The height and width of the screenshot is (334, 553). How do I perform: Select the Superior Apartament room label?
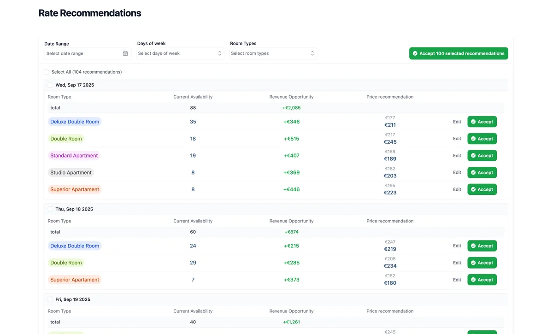click(x=75, y=189)
